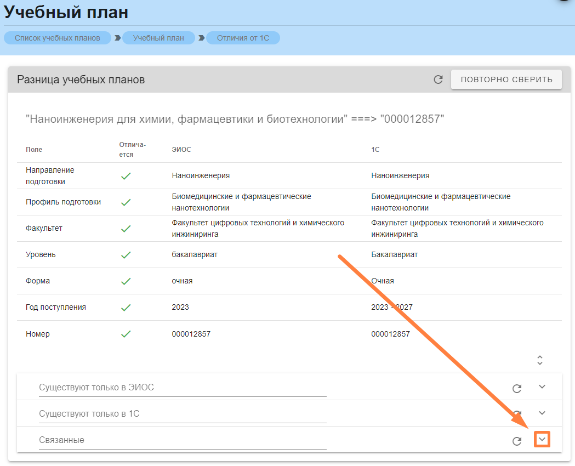The width and height of the screenshot is (575, 466).
Task: Click the green checkmark for Факультет
Action: (126, 229)
